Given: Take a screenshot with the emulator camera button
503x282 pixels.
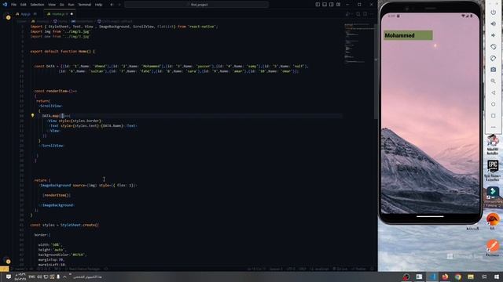Looking at the screenshot, I should click(x=493, y=70).
